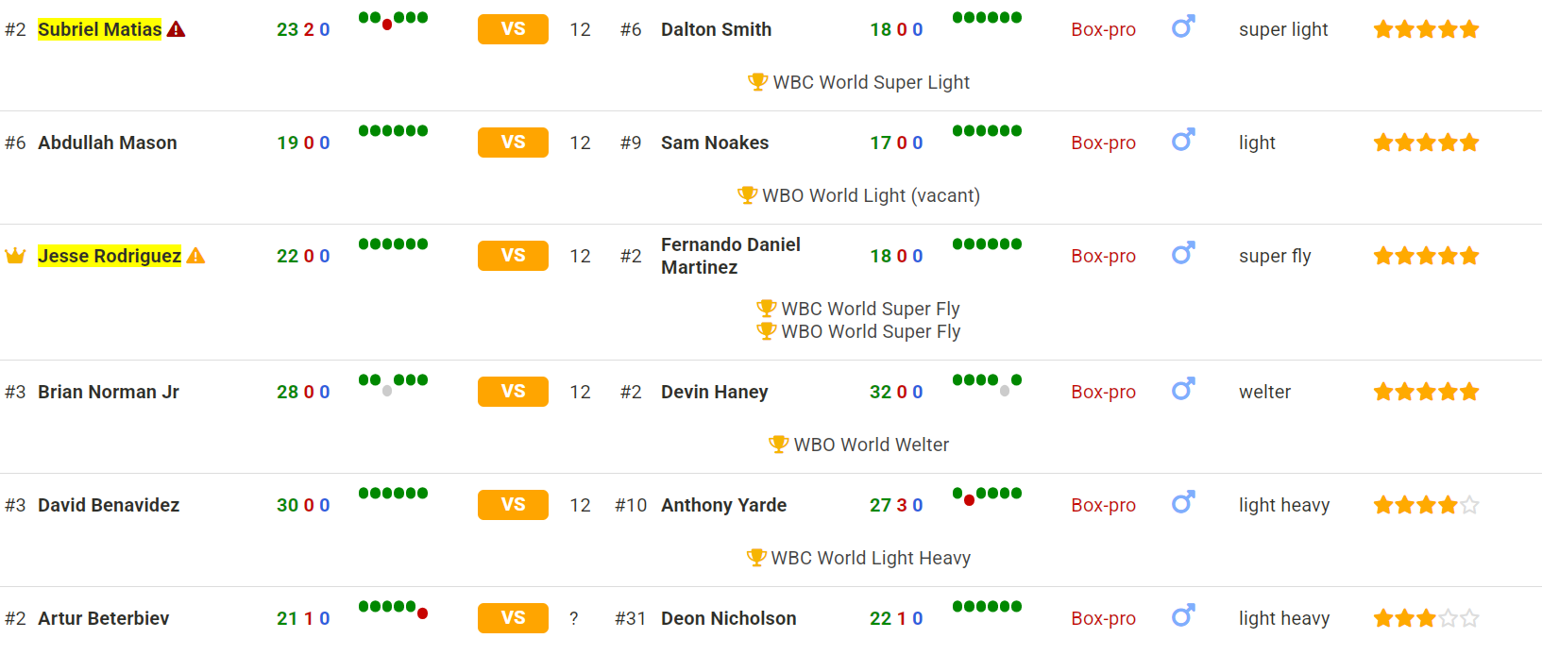Click Anthony Yarde's last-six results dots

[987, 495]
